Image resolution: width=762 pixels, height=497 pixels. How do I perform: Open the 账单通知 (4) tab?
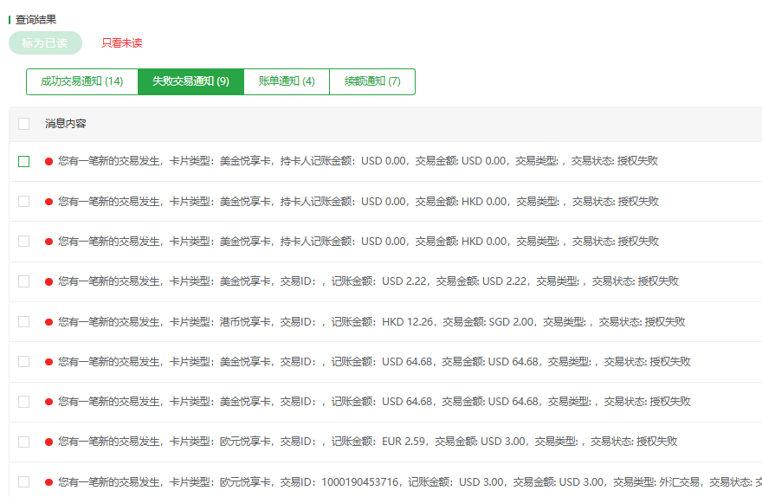click(x=287, y=81)
